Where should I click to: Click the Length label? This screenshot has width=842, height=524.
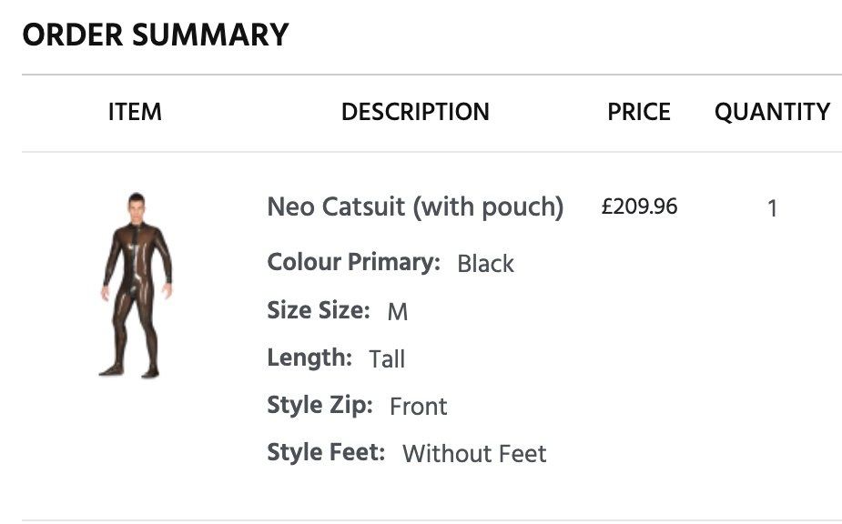[x=309, y=358]
